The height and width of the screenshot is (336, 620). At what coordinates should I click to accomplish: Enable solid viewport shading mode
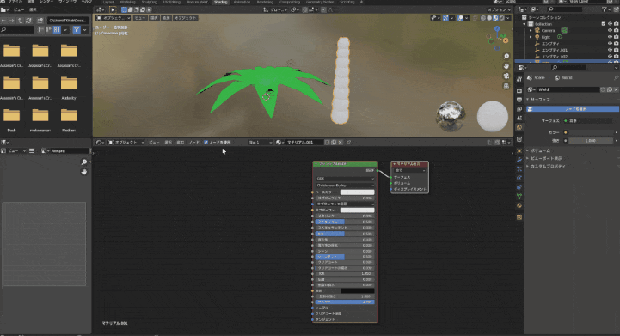click(489, 18)
